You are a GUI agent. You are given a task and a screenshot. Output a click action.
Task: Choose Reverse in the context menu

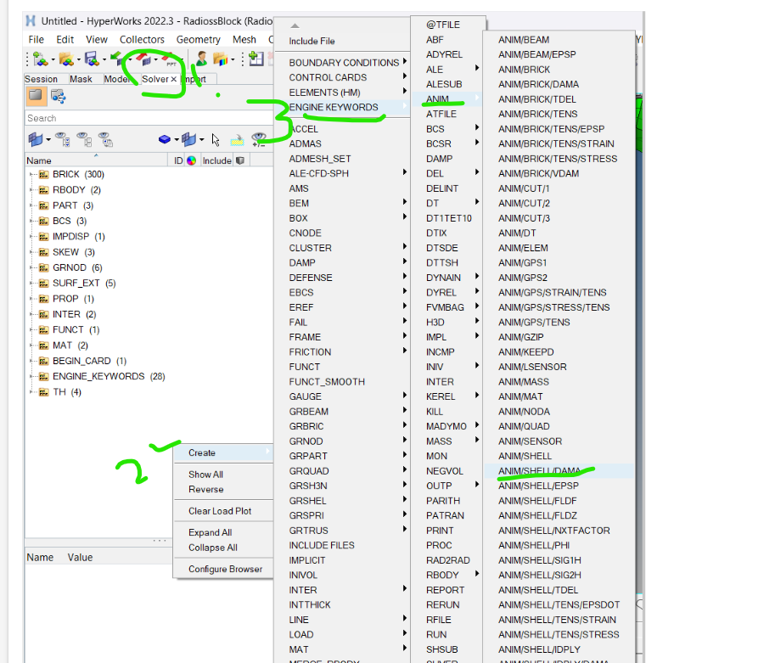[223, 489]
